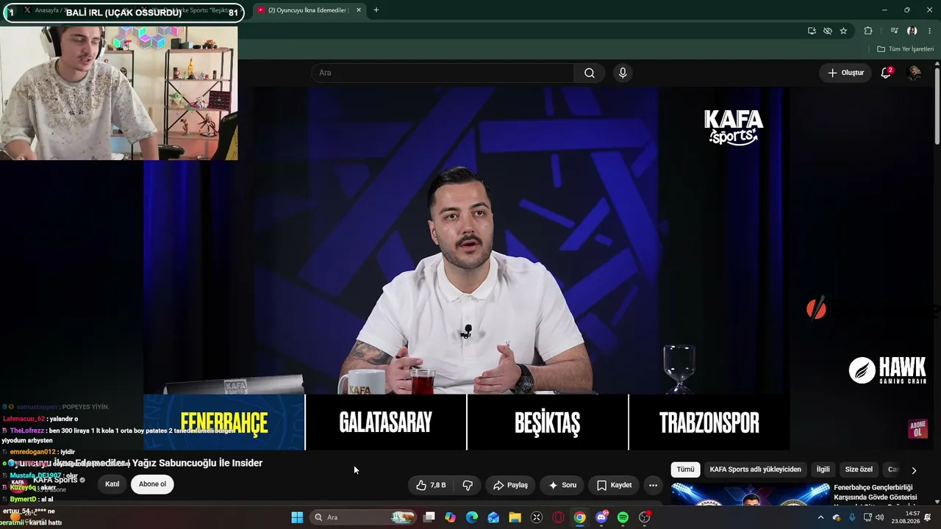Open Spotify from the taskbar
Image resolution: width=941 pixels, height=529 pixels.
(623, 517)
